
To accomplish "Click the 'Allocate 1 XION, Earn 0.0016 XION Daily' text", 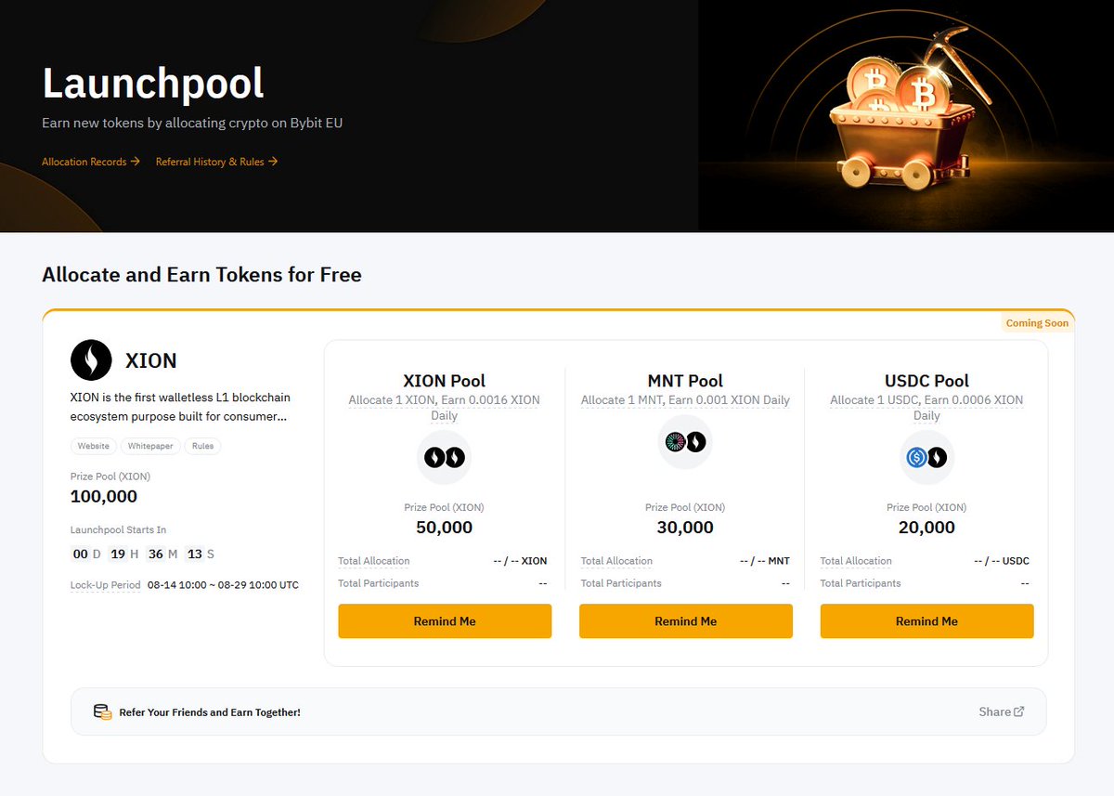I will coord(445,408).
